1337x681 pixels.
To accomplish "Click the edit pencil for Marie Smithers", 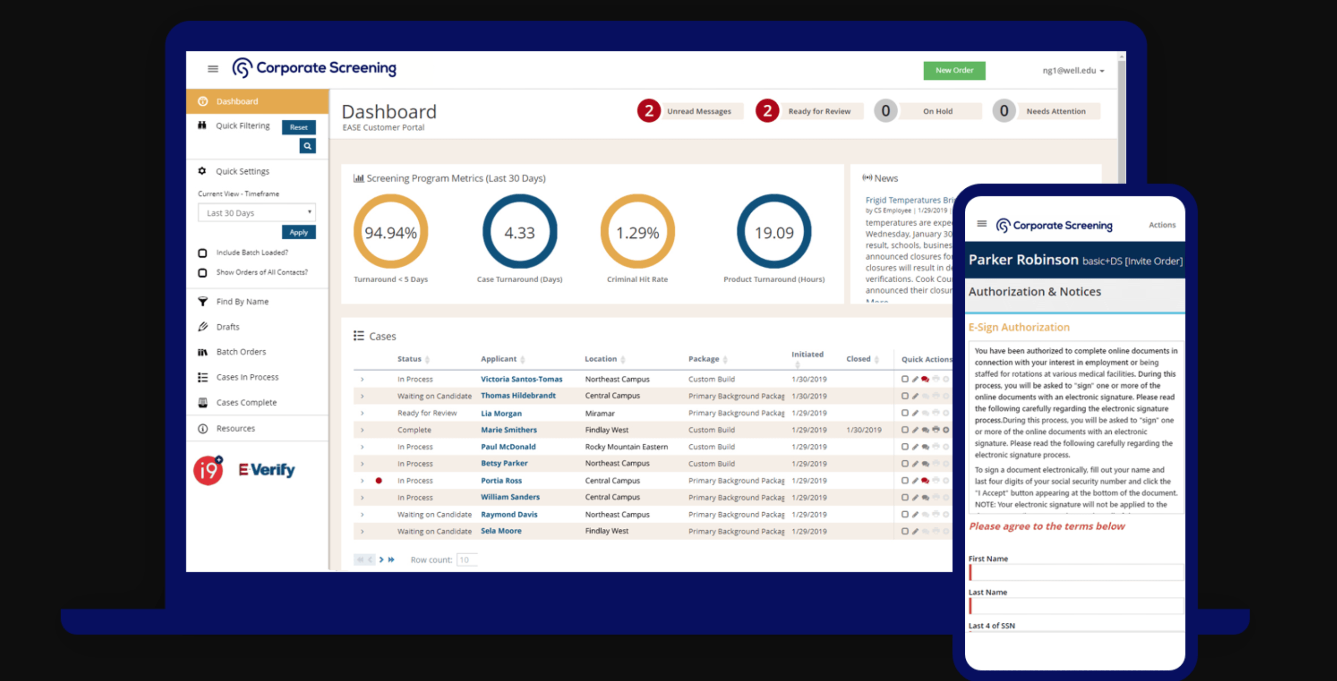I will tap(915, 430).
